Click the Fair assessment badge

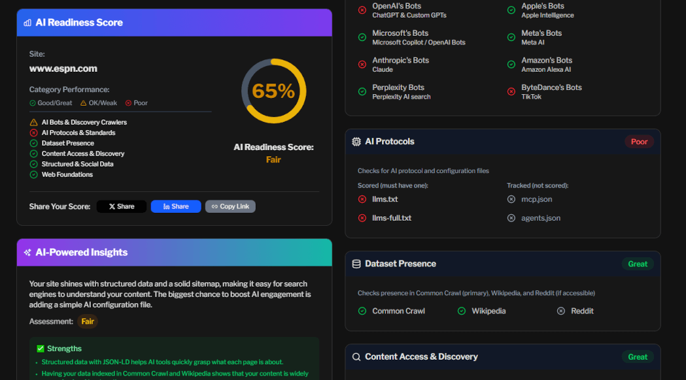click(88, 321)
